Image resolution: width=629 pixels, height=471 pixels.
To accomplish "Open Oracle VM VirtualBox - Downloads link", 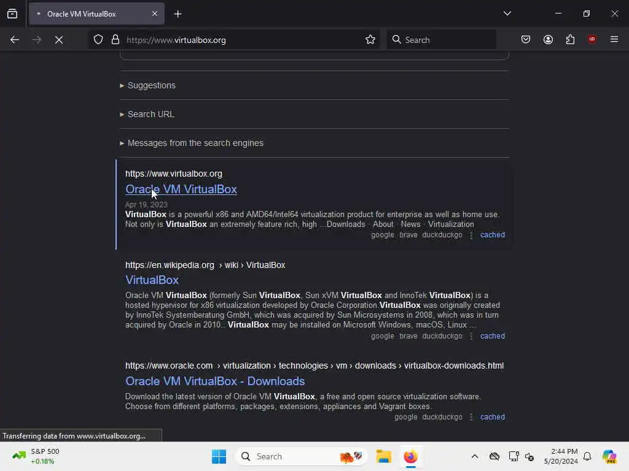I will pos(215,381).
